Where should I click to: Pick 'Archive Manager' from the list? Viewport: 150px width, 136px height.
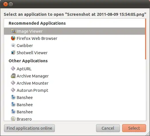[75, 76]
